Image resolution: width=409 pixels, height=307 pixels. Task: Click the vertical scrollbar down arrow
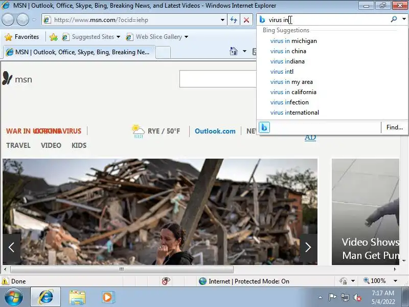404,261
